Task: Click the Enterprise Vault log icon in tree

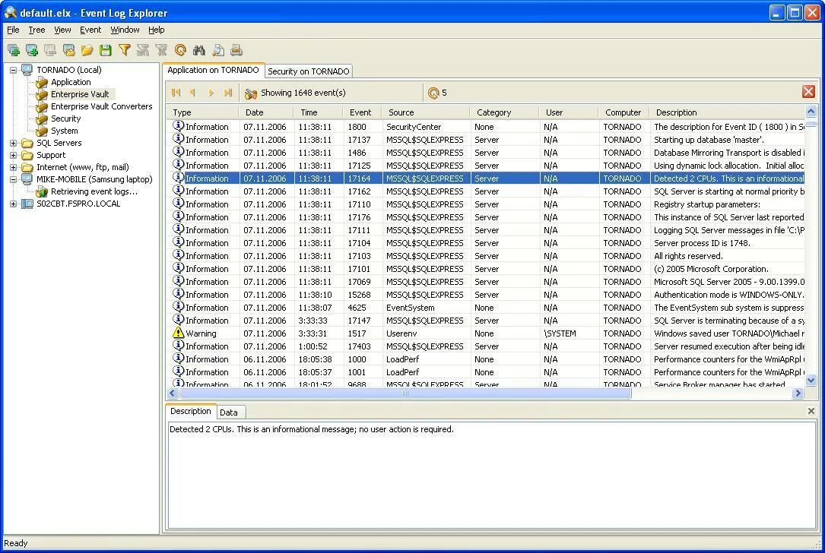Action: 42,95
